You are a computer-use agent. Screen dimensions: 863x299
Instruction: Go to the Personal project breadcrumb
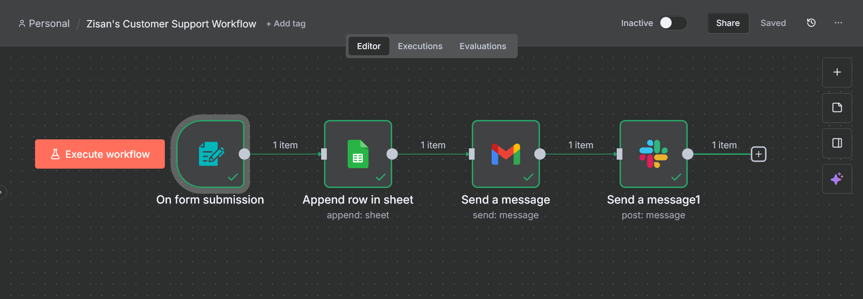pyautogui.click(x=44, y=24)
